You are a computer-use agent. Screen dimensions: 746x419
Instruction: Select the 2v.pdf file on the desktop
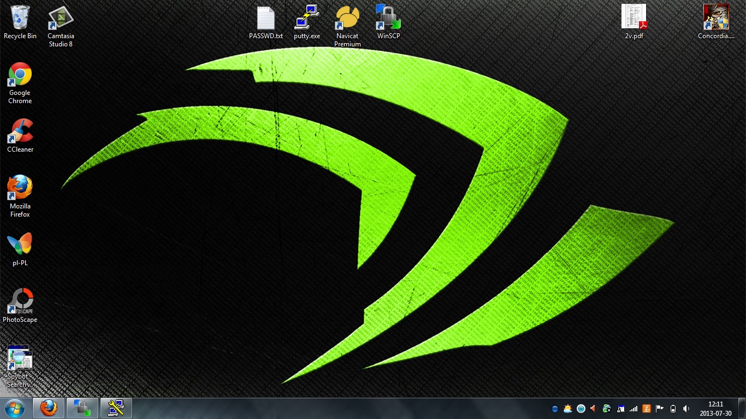[x=633, y=22]
